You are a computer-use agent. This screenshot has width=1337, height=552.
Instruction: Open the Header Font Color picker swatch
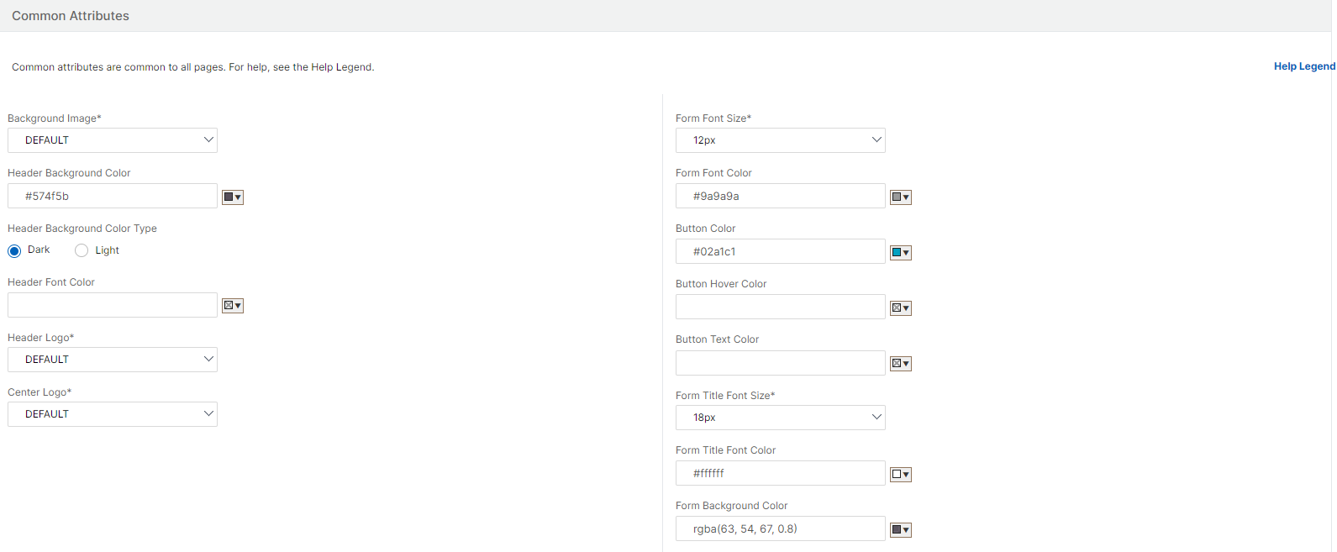[x=233, y=306]
